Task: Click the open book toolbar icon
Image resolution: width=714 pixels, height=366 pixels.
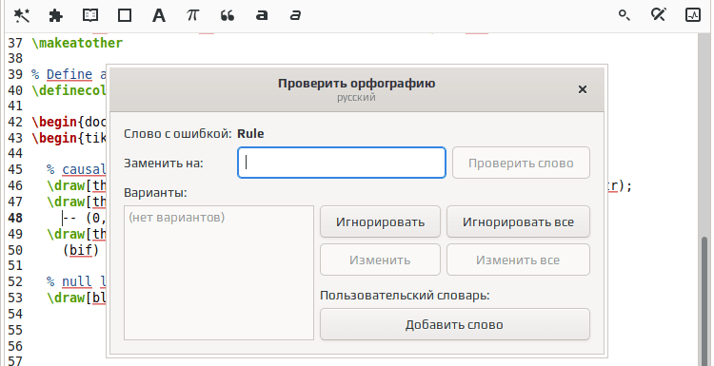Action: [x=90, y=15]
